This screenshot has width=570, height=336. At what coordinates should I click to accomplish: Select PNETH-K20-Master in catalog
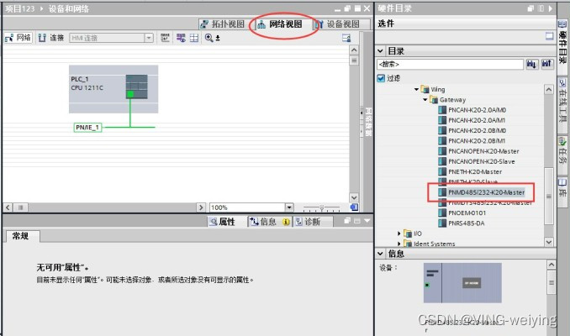[475, 171]
